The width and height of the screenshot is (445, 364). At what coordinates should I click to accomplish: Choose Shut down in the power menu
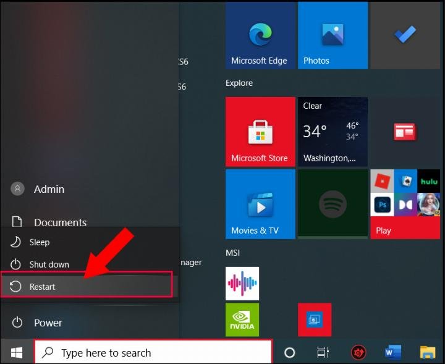(x=49, y=265)
